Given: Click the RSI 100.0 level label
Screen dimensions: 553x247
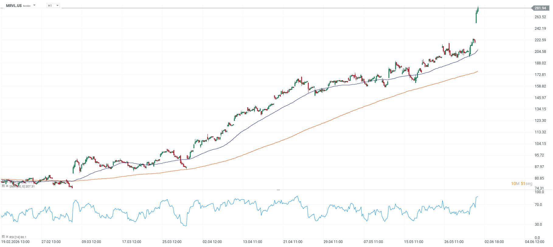Looking at the screenshot, I should point(539,192).
